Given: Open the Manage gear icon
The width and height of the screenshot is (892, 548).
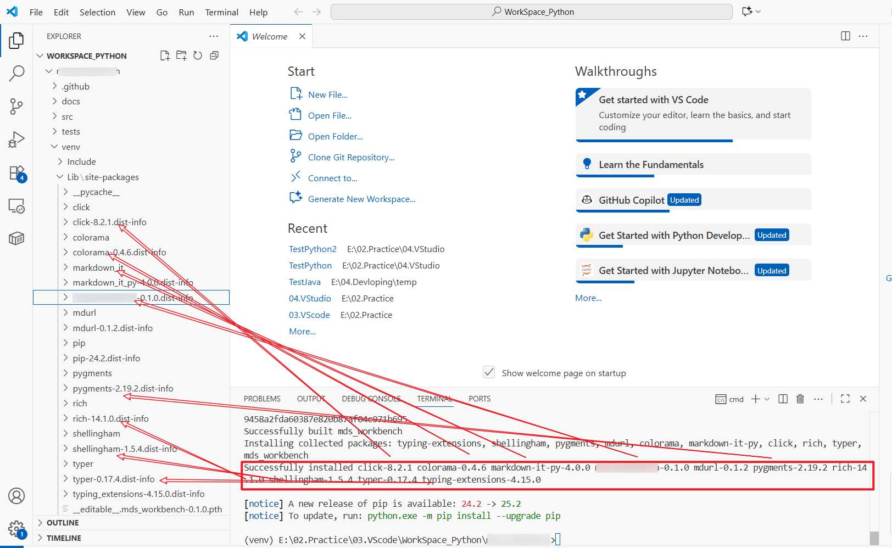Looking at the screenshot, I should (16, 529).
